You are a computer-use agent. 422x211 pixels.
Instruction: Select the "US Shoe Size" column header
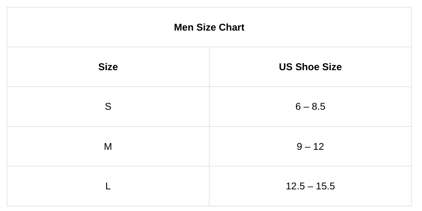coord(310,67)
